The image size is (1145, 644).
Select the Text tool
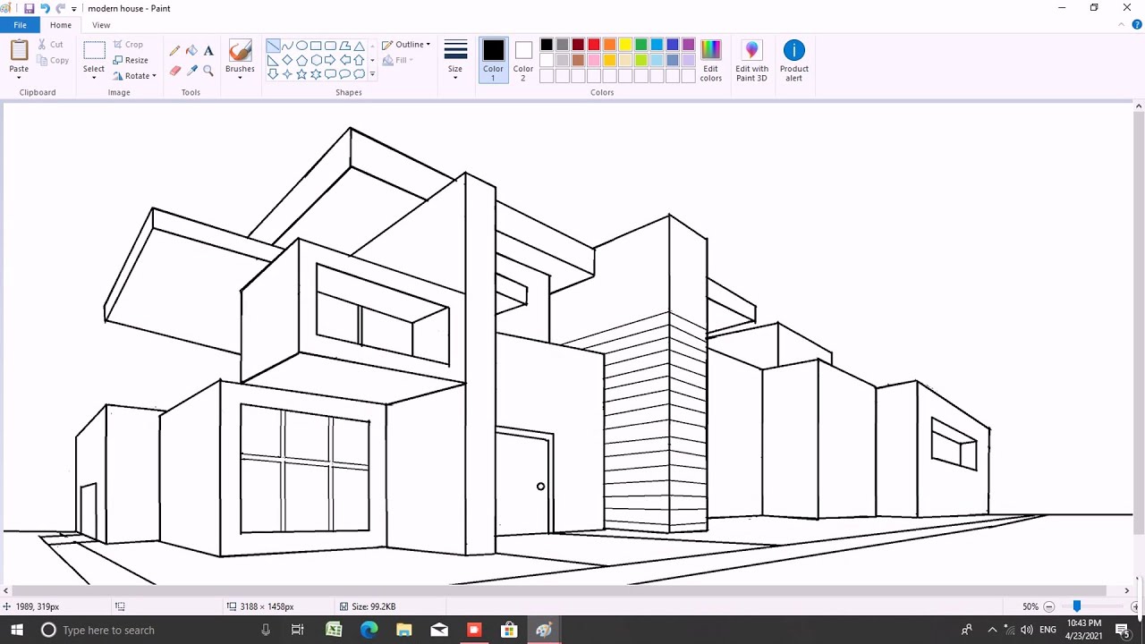click(208, 51)
